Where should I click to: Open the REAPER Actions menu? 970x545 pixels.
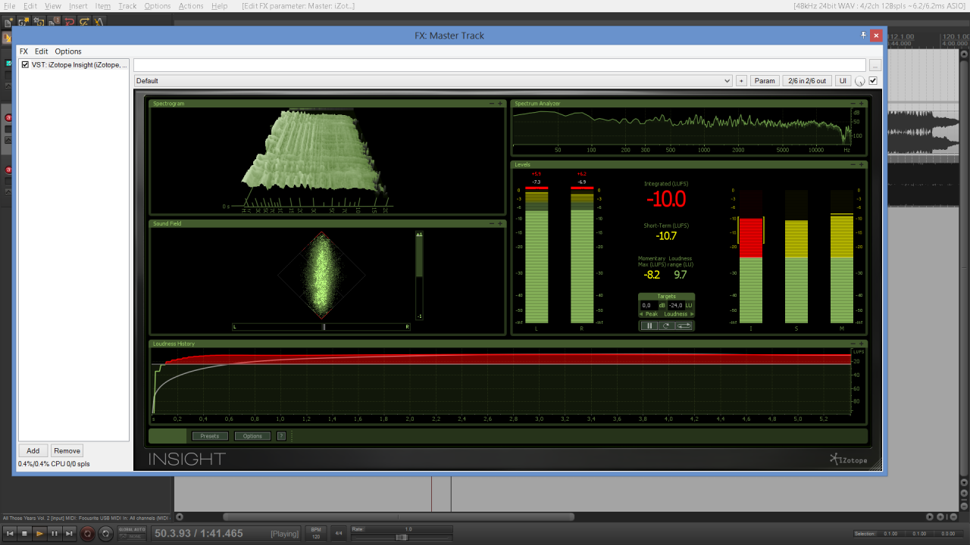point(191,6)
